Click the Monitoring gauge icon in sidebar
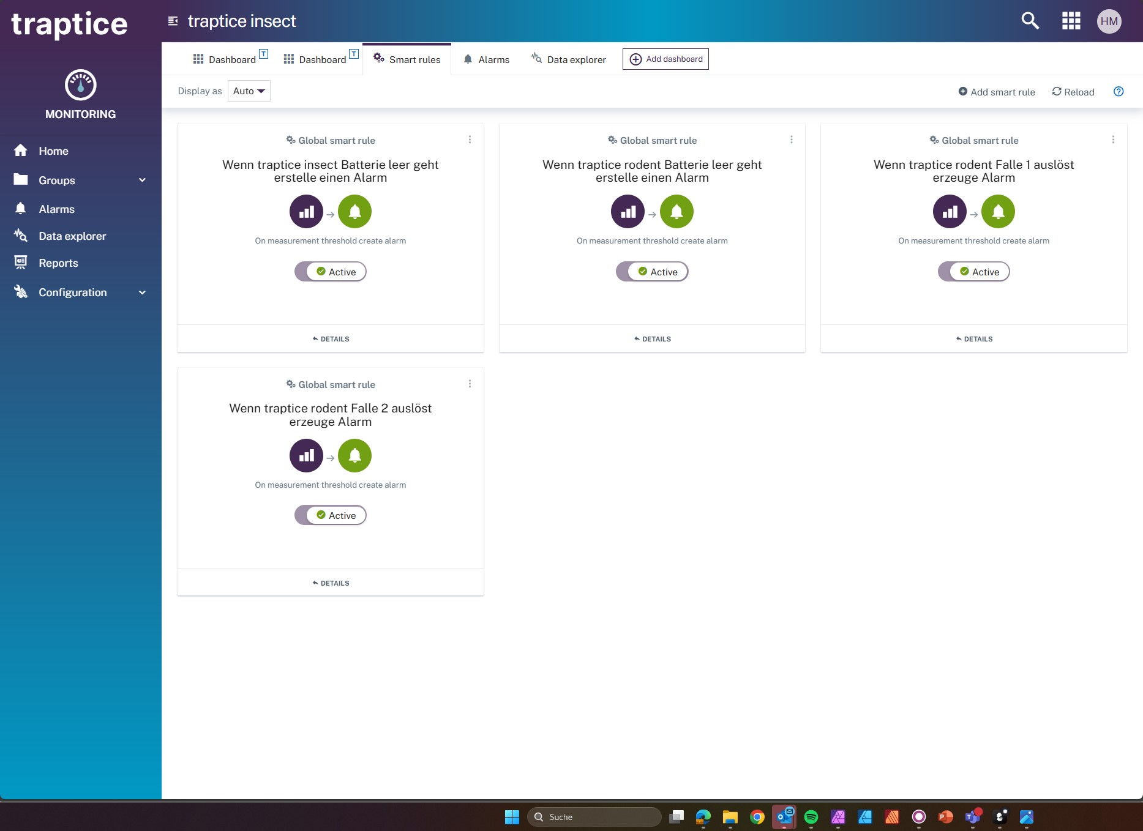The width and height of the screenshot is (1143, 831). click(x=80, y=85)
